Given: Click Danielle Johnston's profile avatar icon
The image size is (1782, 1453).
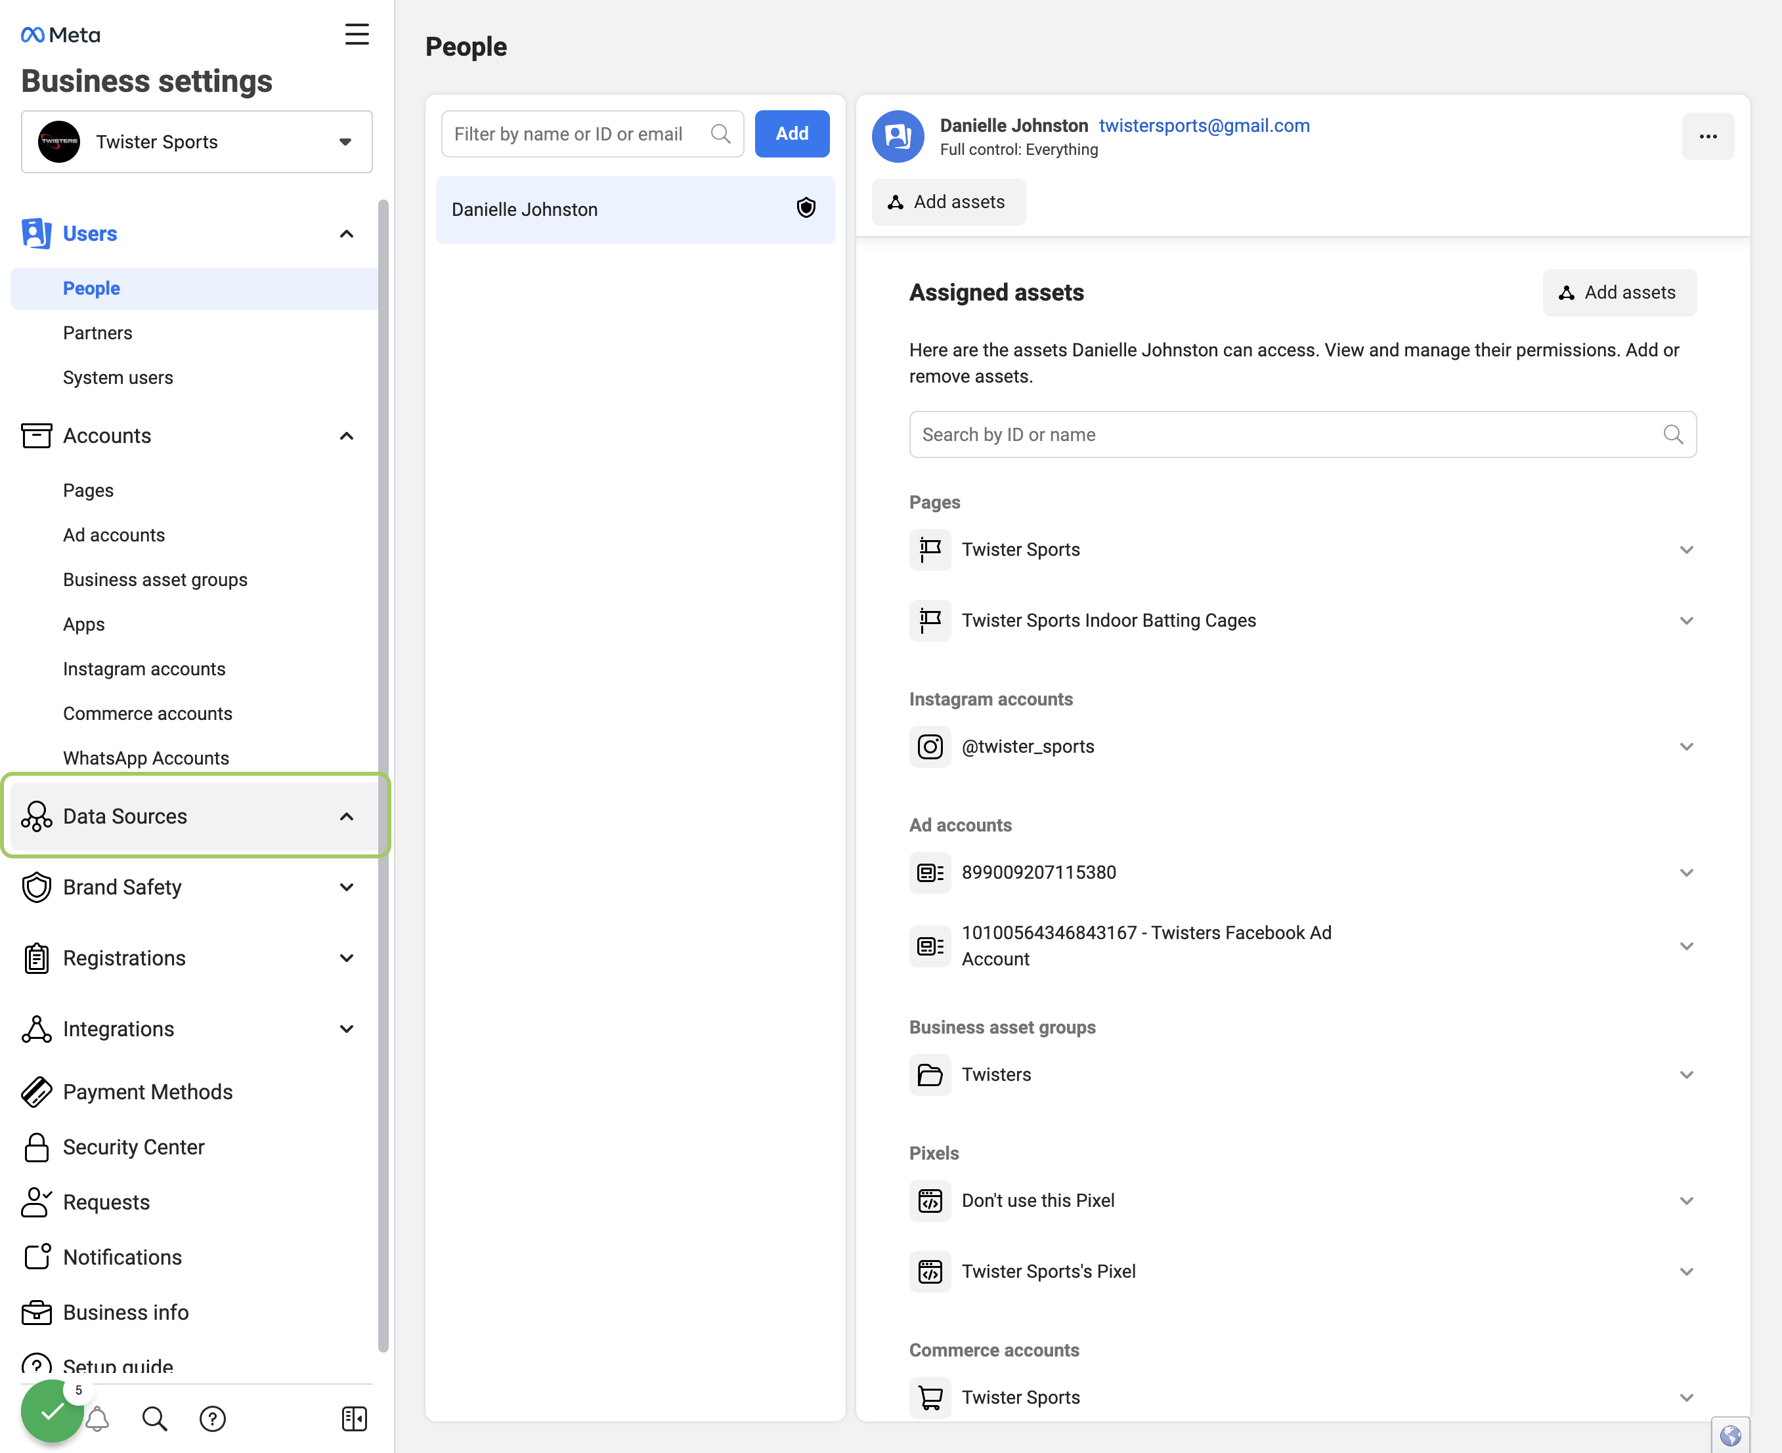Looking at the screenshot, I should (x=898, y=137).
